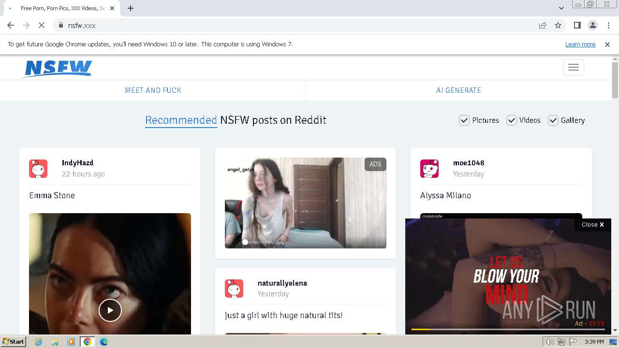Dismiss the Chrome update notification

607,44
